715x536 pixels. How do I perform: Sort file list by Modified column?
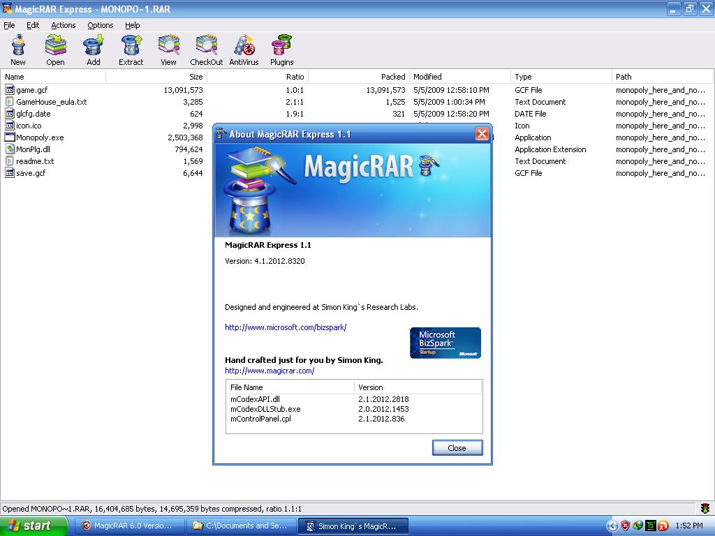(x=460, y=77)
